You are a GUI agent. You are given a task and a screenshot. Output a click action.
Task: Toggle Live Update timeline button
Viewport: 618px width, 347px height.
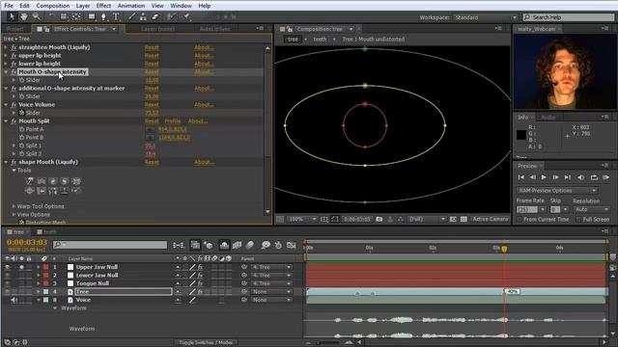pyautogui.click(x=195, y=245)
